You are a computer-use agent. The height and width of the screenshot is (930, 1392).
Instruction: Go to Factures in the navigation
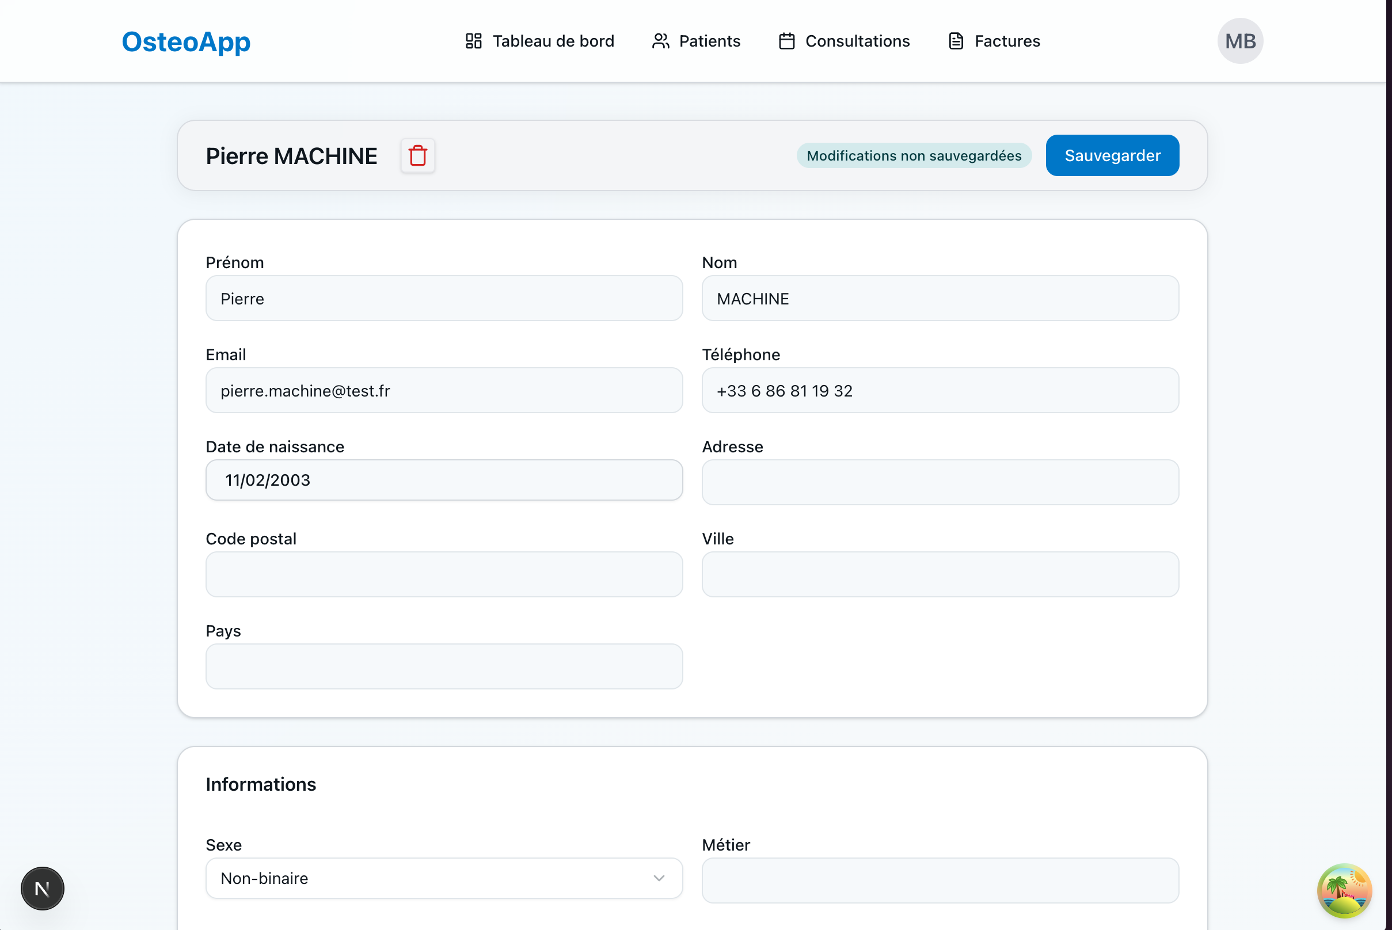[1007, 41]
